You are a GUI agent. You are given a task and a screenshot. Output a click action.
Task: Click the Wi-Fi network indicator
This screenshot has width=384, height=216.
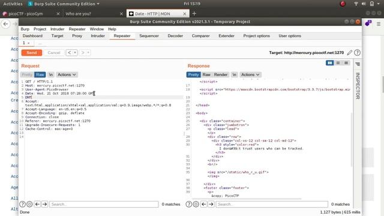pos(356,4)
